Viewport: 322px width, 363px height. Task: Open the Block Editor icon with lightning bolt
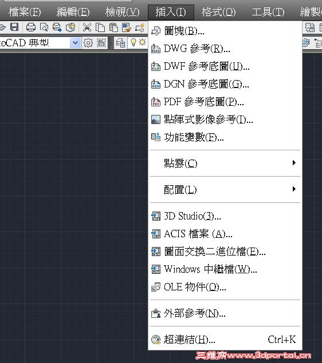point(140,27)
